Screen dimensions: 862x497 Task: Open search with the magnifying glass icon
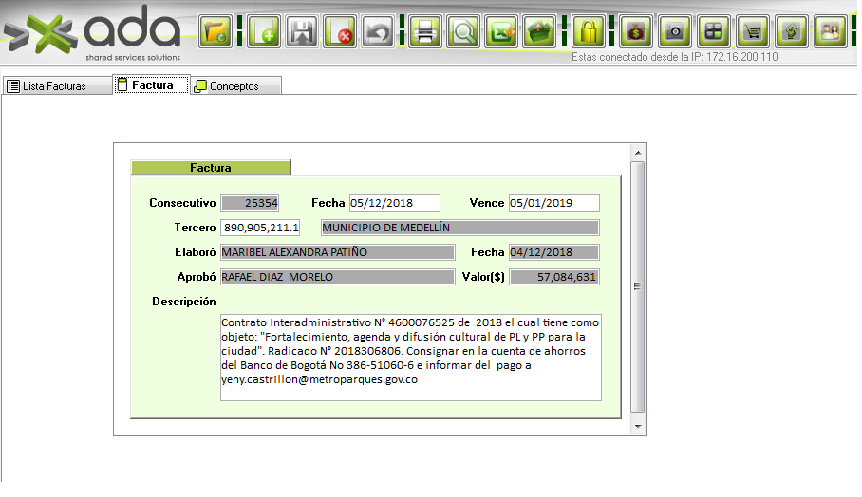(x=463, y=32)
